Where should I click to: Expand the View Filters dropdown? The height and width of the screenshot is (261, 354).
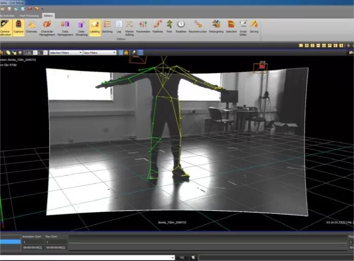[100, 53]
